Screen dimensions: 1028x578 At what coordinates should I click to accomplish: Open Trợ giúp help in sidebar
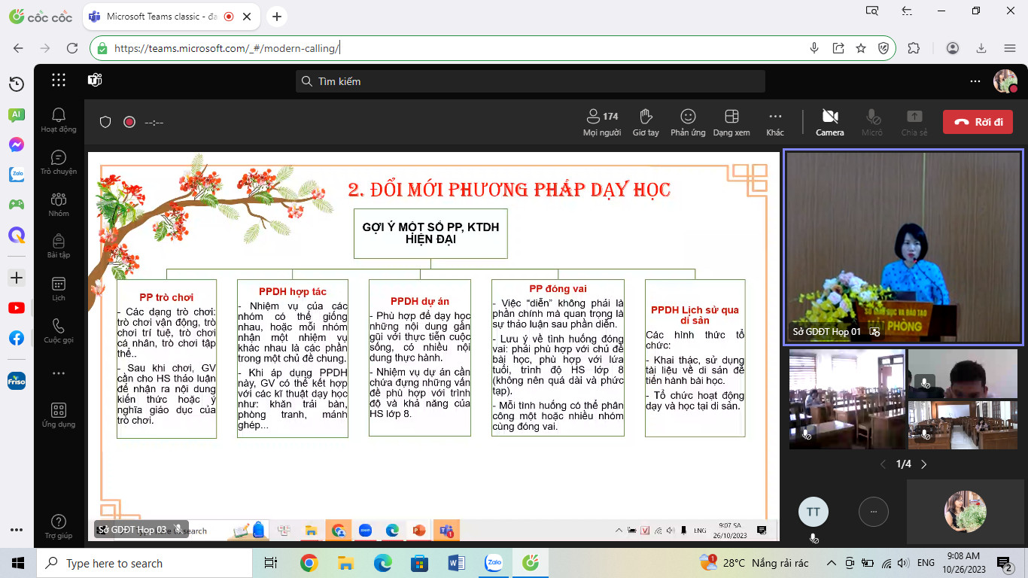(x=59, y=526)
